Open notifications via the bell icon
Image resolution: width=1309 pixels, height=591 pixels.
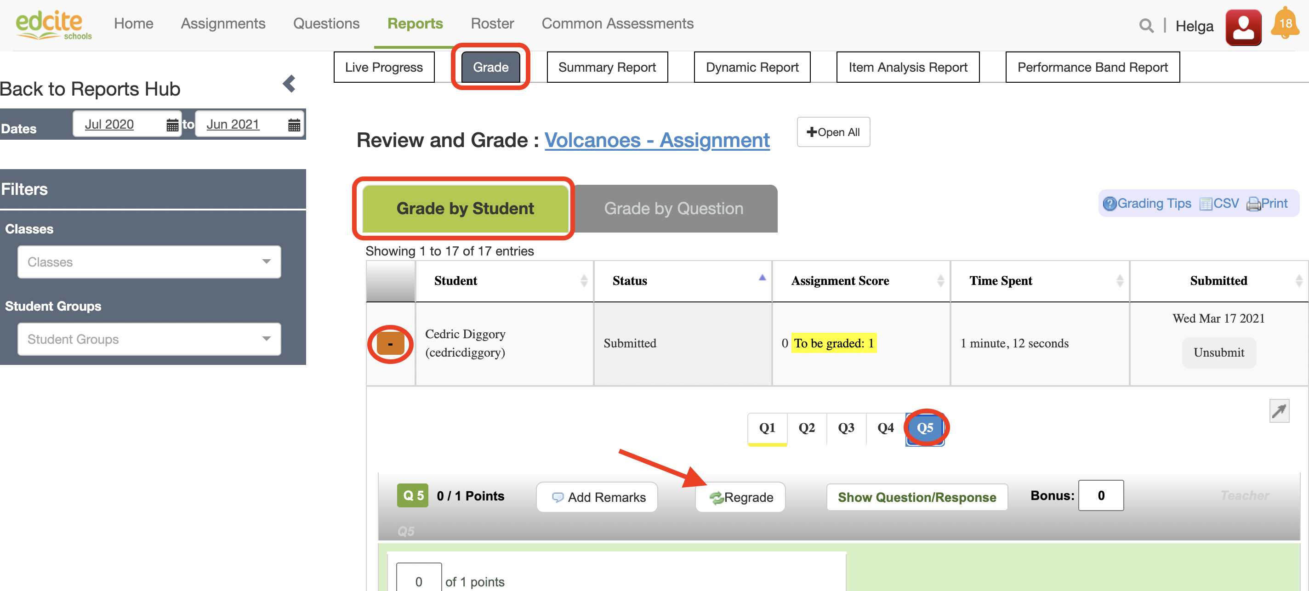point(1286,22)
